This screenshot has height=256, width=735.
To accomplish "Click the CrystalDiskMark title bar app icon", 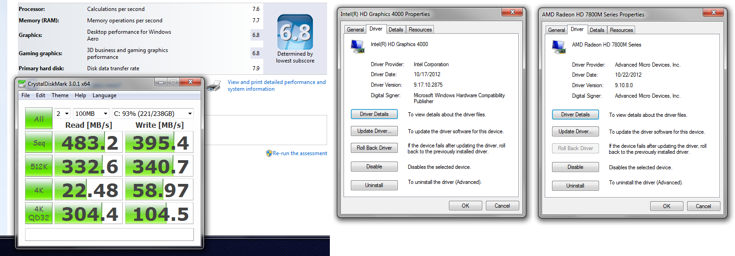I will click(22, 84).
